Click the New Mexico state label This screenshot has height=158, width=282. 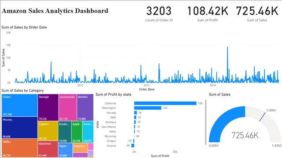pos(109,127)
